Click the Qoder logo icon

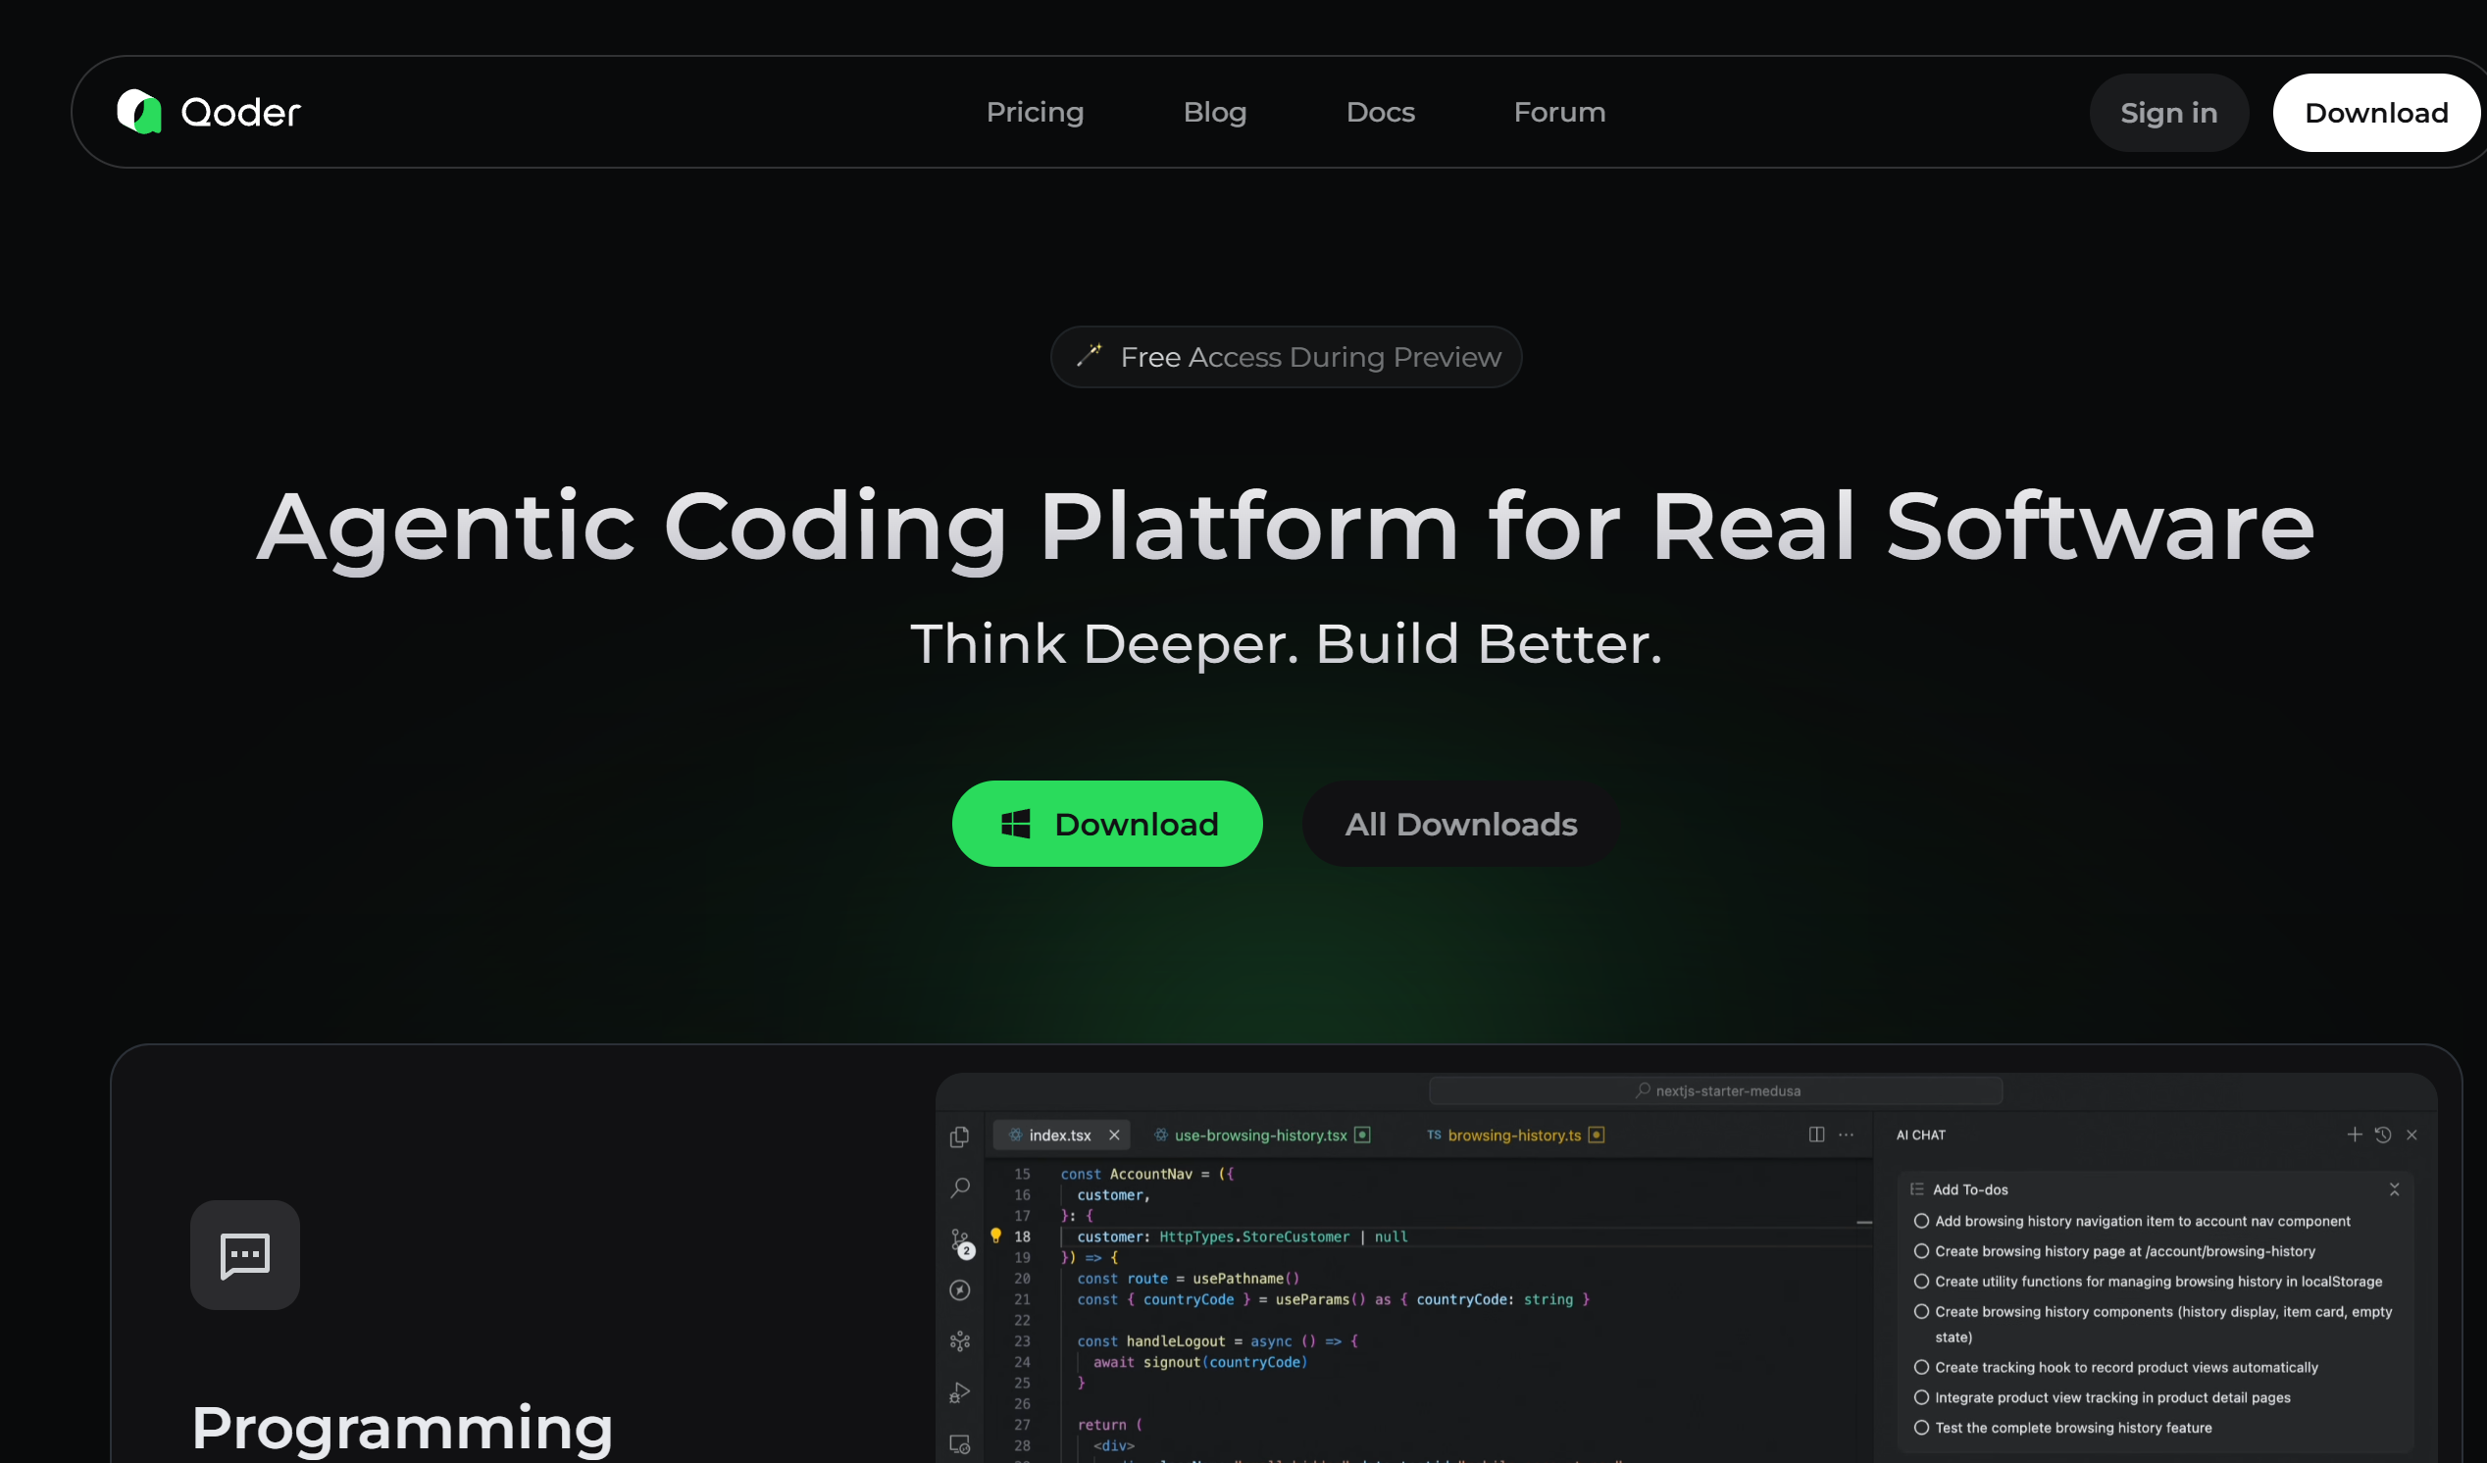coord(139,112)
